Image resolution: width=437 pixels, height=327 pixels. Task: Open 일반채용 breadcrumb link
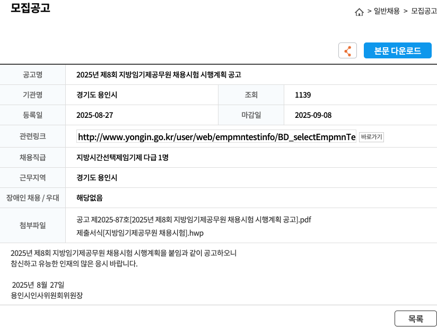pos(387,11)
